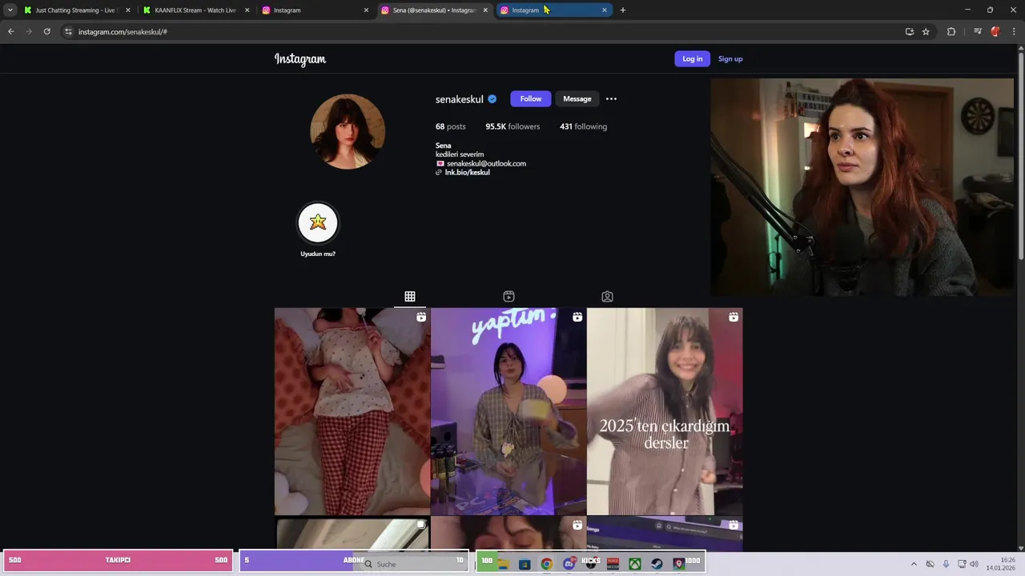Image resolution: width=1025 pixels, height=576 pixels.
Task: Click the install app icon in address bar
Action: tap(910, 31)
